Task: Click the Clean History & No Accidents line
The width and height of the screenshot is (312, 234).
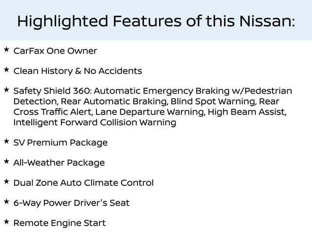Action: click(x=78, y=71)
